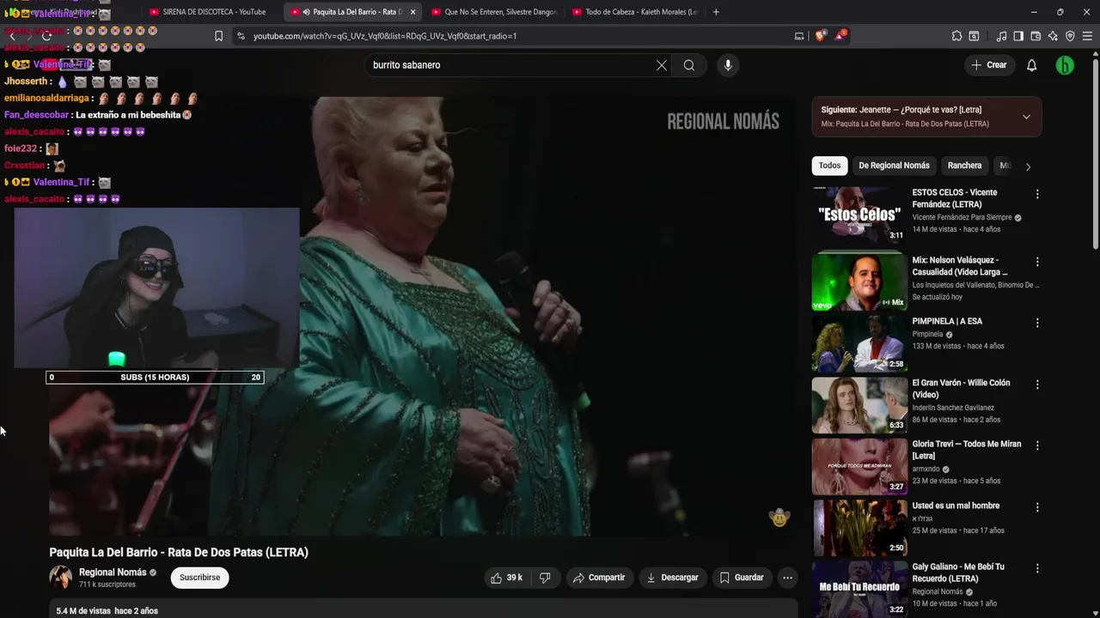Open ESTOS CELOS - Vicente Fernández title
Image resolution: width=1100 pixels, height=618 pixels.
955,198
